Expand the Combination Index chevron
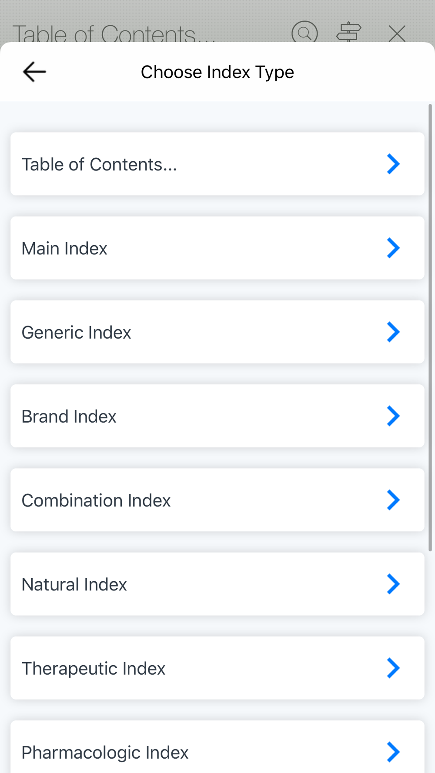 pyautogui.click(x=393, y=500)
